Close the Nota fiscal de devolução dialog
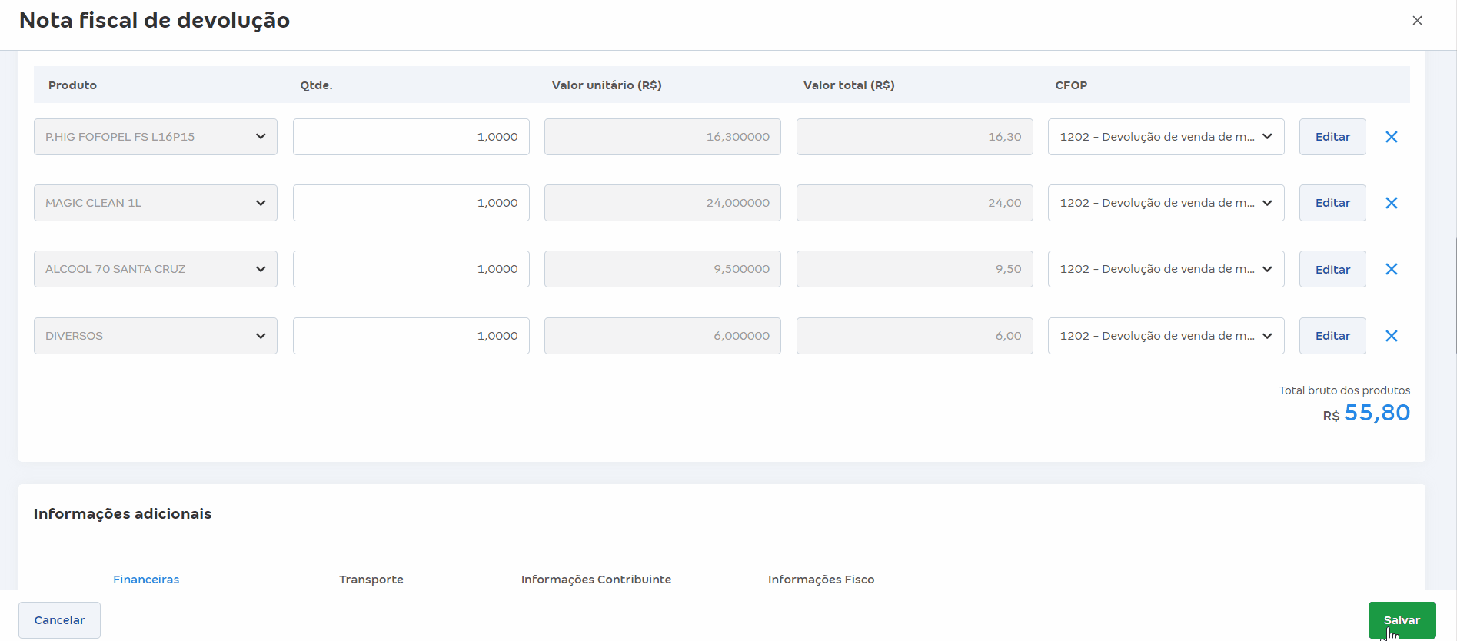The width and height of the screenshot is (1457, 641). [x=1417, y=21]
